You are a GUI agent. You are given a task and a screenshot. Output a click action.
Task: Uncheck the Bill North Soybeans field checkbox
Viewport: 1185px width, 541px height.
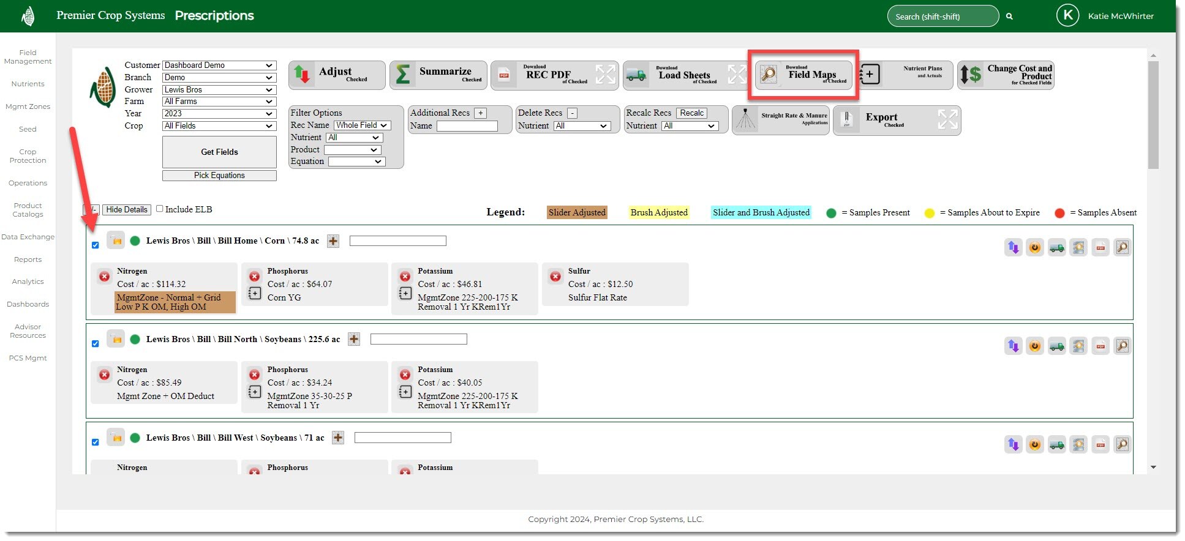95,344
